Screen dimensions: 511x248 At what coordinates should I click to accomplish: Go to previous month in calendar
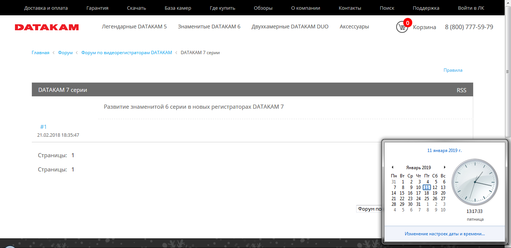click(x=392, y=167)
